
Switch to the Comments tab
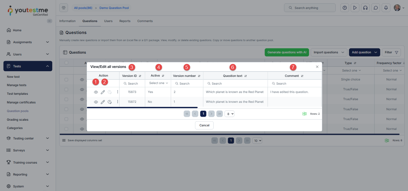pyautogui.click(x=145, y=21)
